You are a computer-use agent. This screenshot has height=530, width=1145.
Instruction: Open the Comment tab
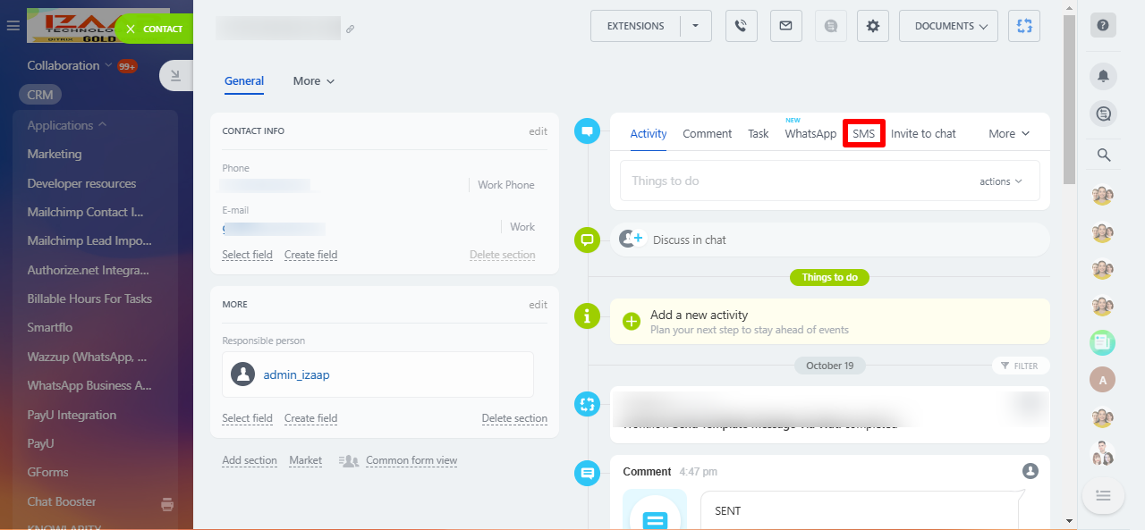point(707,133)
